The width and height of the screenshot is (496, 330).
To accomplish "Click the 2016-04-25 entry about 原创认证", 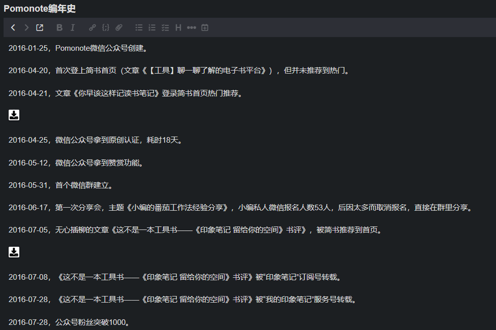I will [95, 140].
